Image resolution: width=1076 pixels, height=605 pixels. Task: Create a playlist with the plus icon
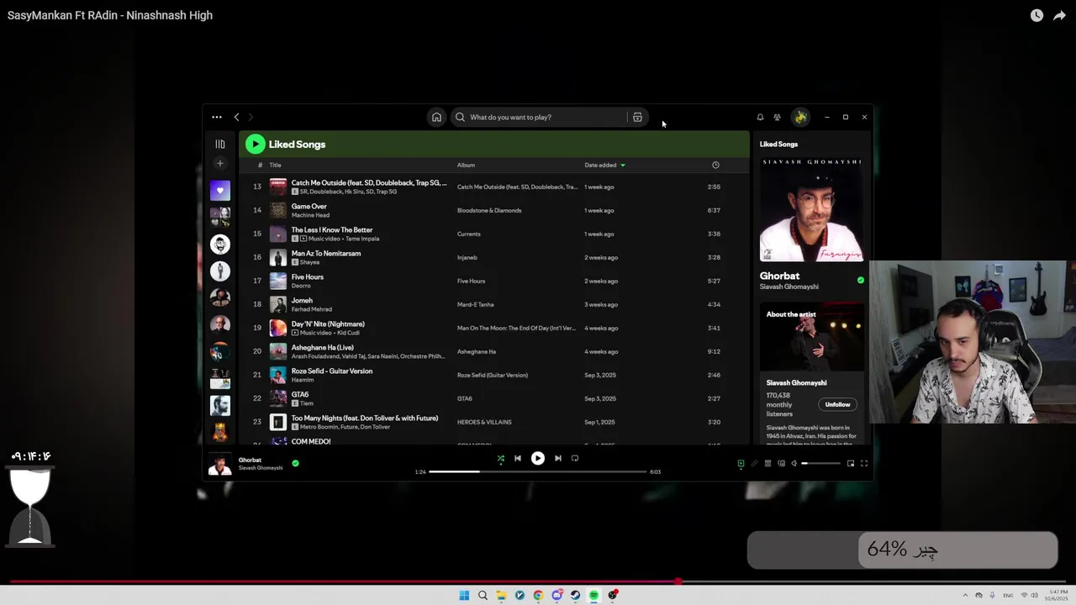tap(220, 163)
